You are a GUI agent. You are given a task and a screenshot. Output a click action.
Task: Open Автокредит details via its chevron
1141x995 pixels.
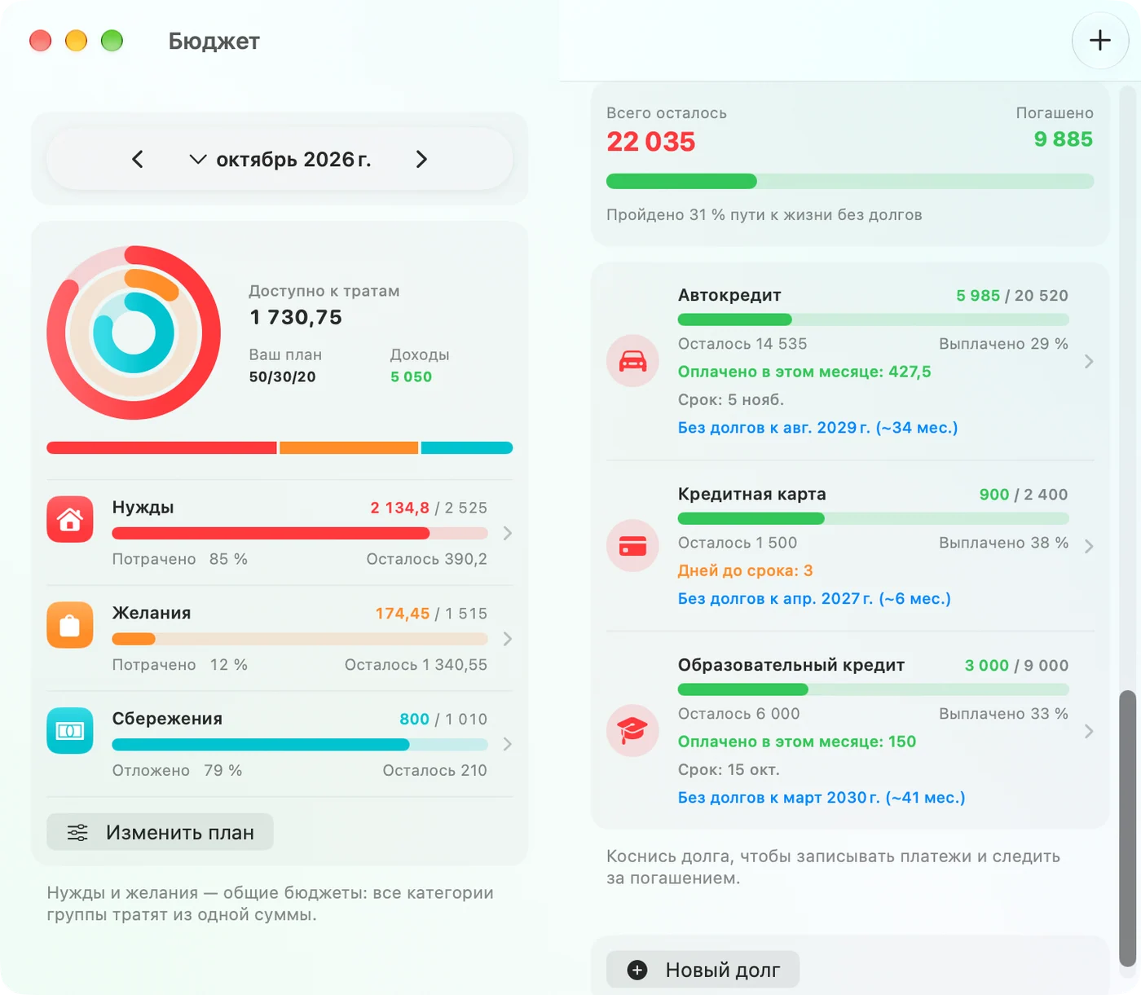pos(1089,361)
